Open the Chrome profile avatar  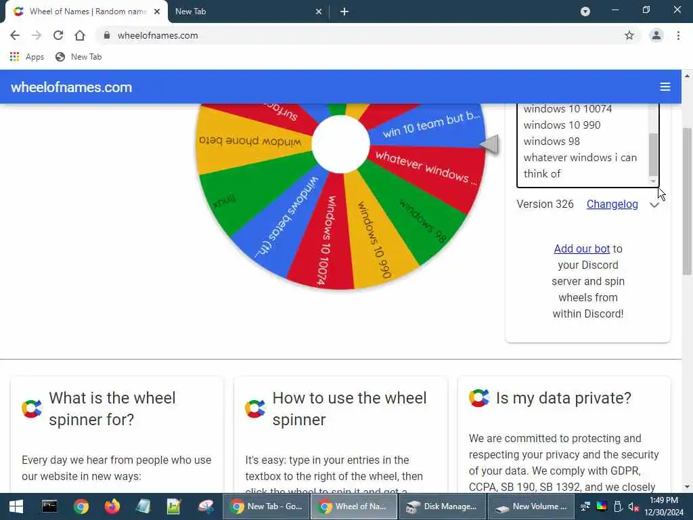656,35
